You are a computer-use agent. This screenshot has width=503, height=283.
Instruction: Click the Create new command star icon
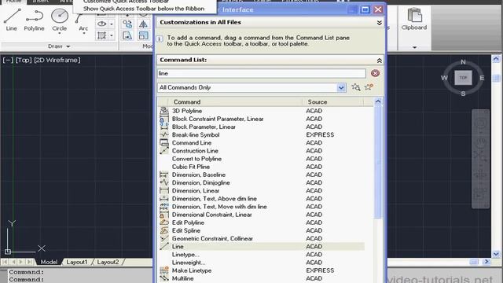(369, 87)
